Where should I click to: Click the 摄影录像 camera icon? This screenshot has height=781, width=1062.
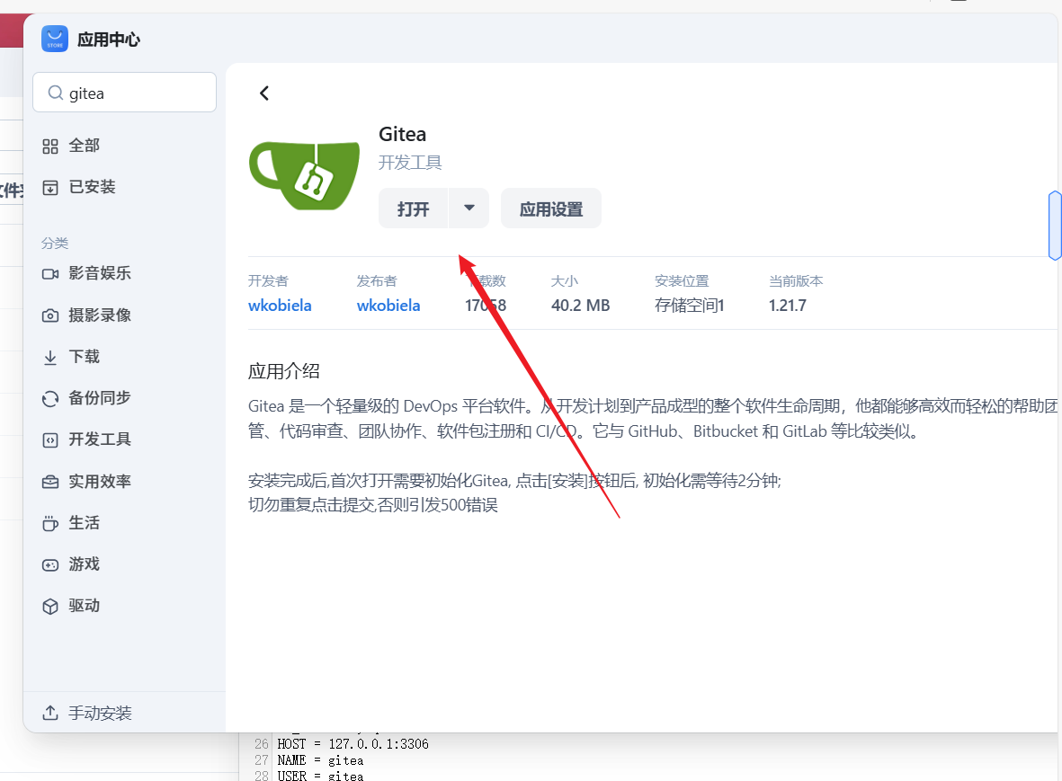pos(50,315)
